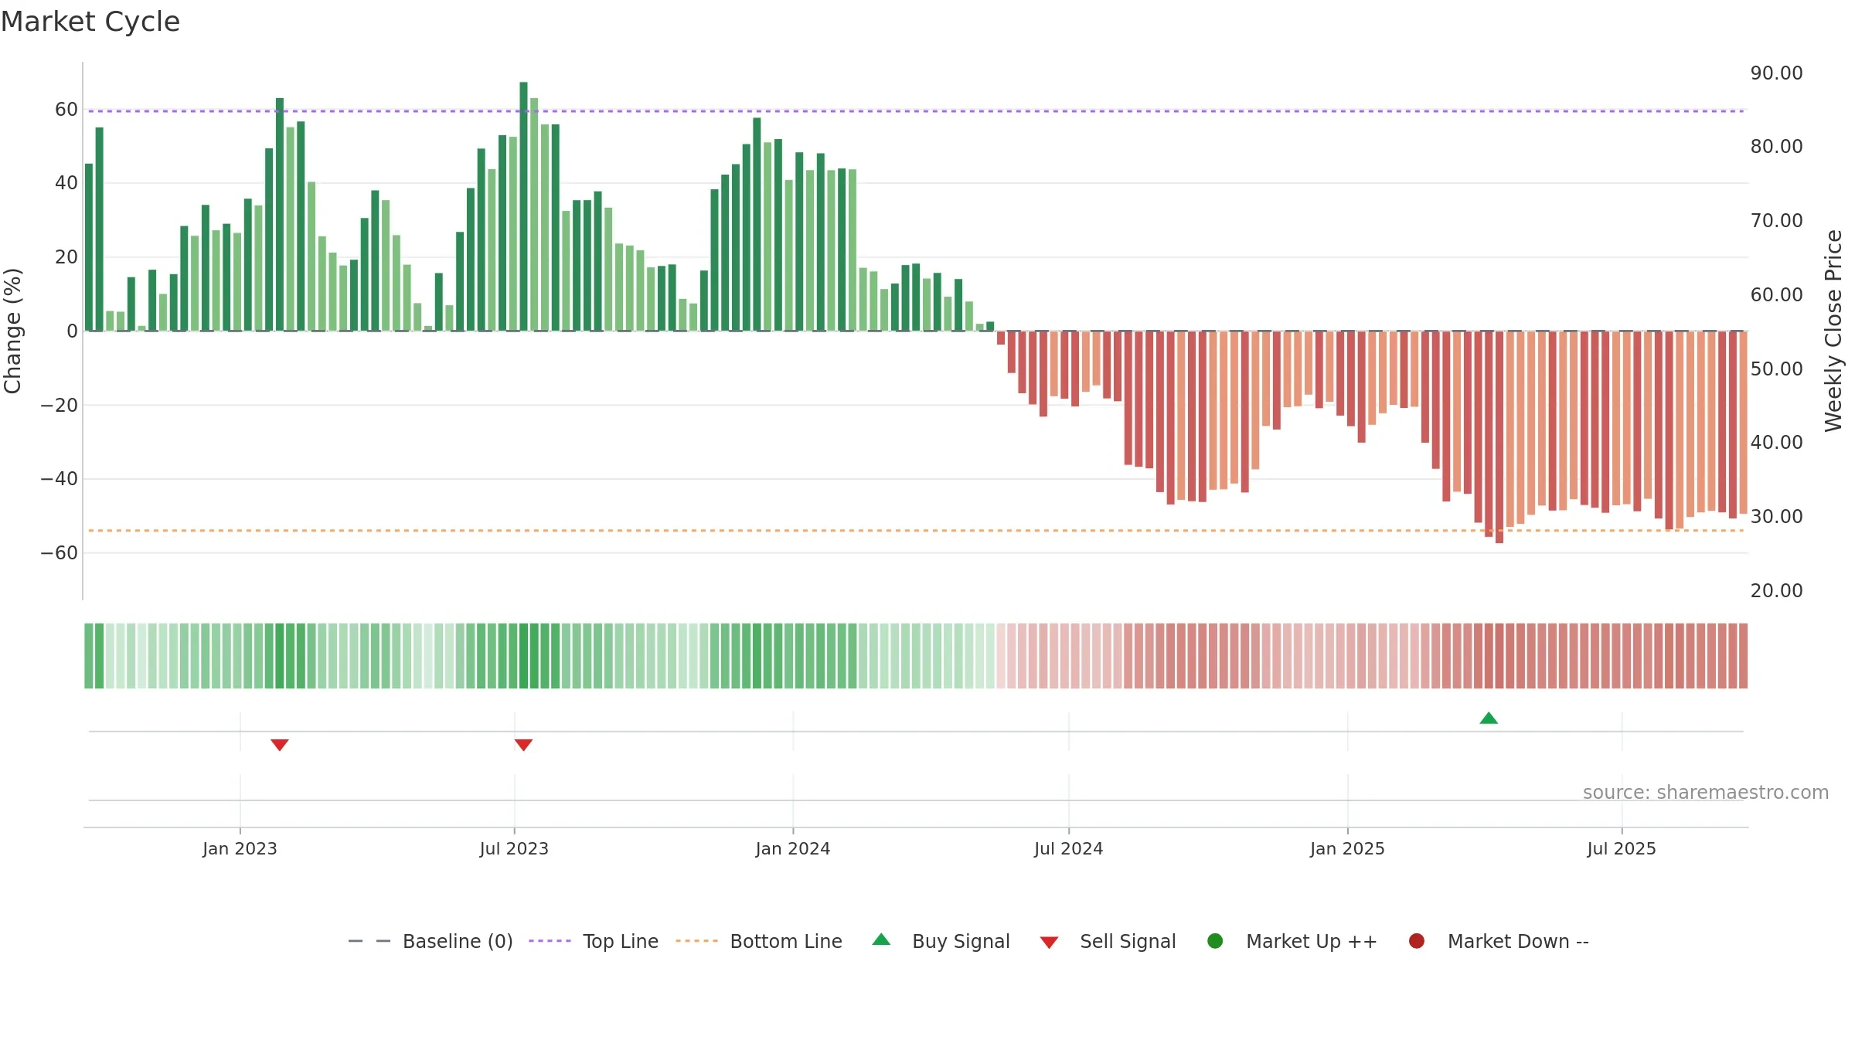Click the 20 change axis label
The width and height of the screenshot is (1855, 1043).
pyautogui.click(x=66, y=257)
